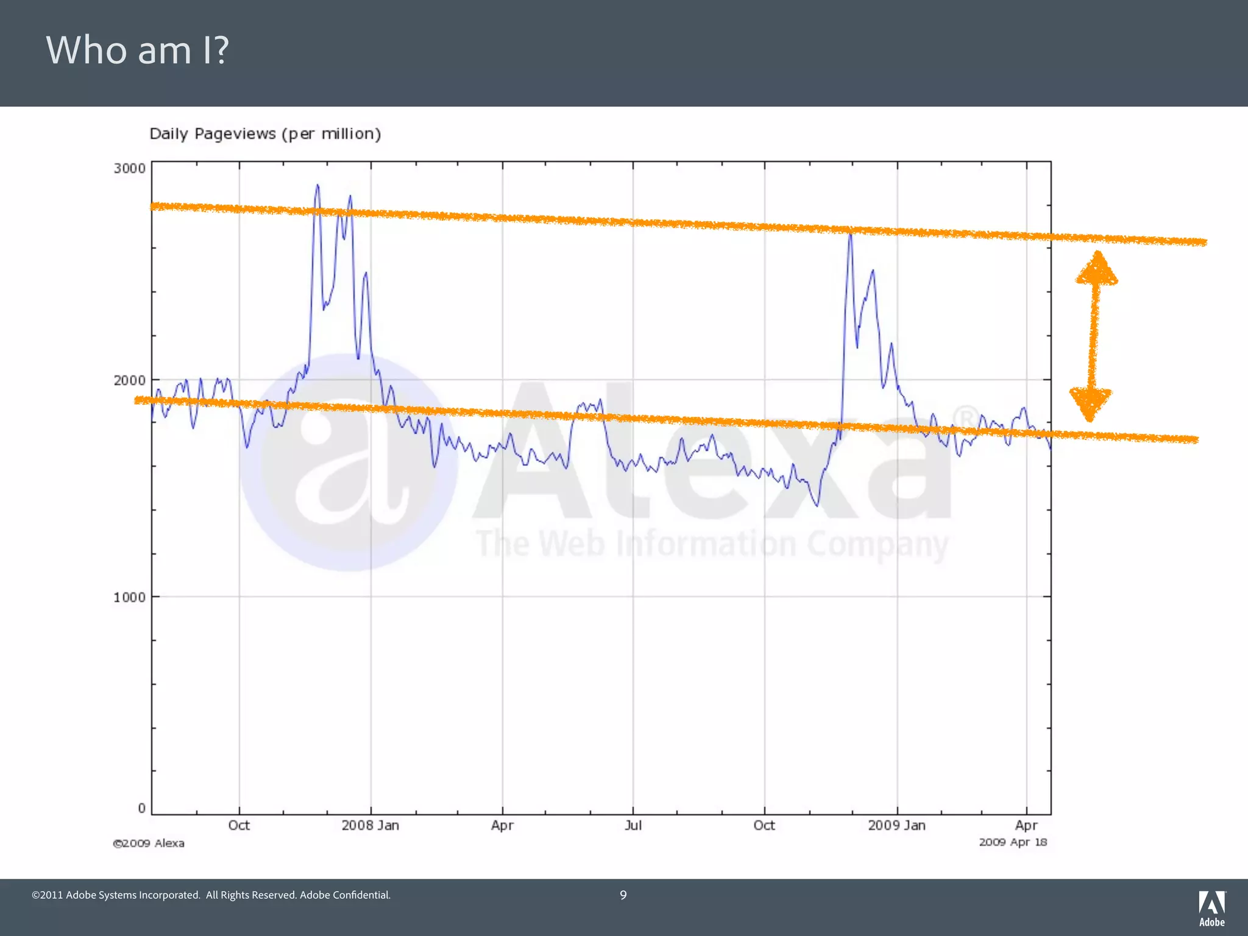
Task: Click the 'Who am I?' slide title
Action: 137,50
